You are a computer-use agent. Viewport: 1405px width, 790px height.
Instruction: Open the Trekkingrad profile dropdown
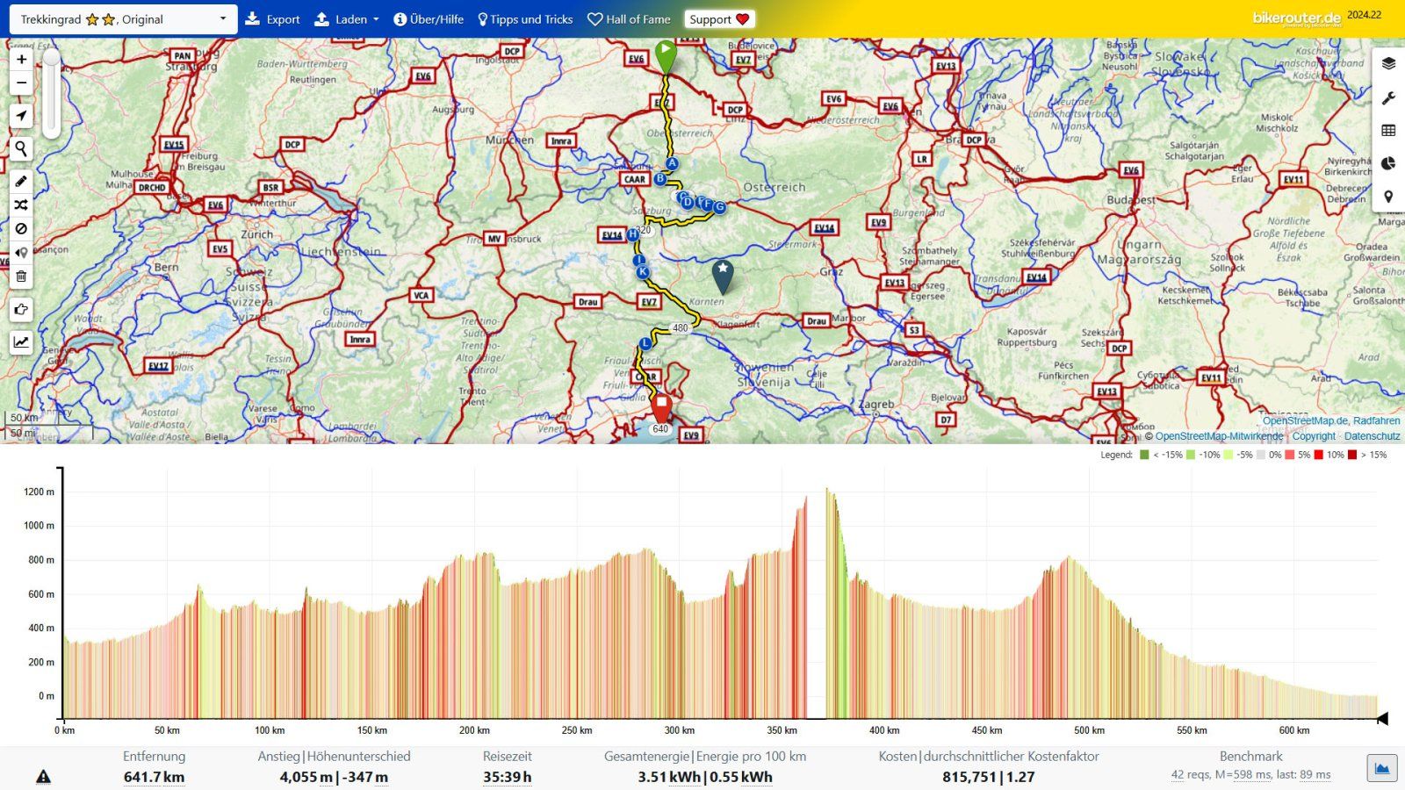pyautogui.click(x=123, y=19)
